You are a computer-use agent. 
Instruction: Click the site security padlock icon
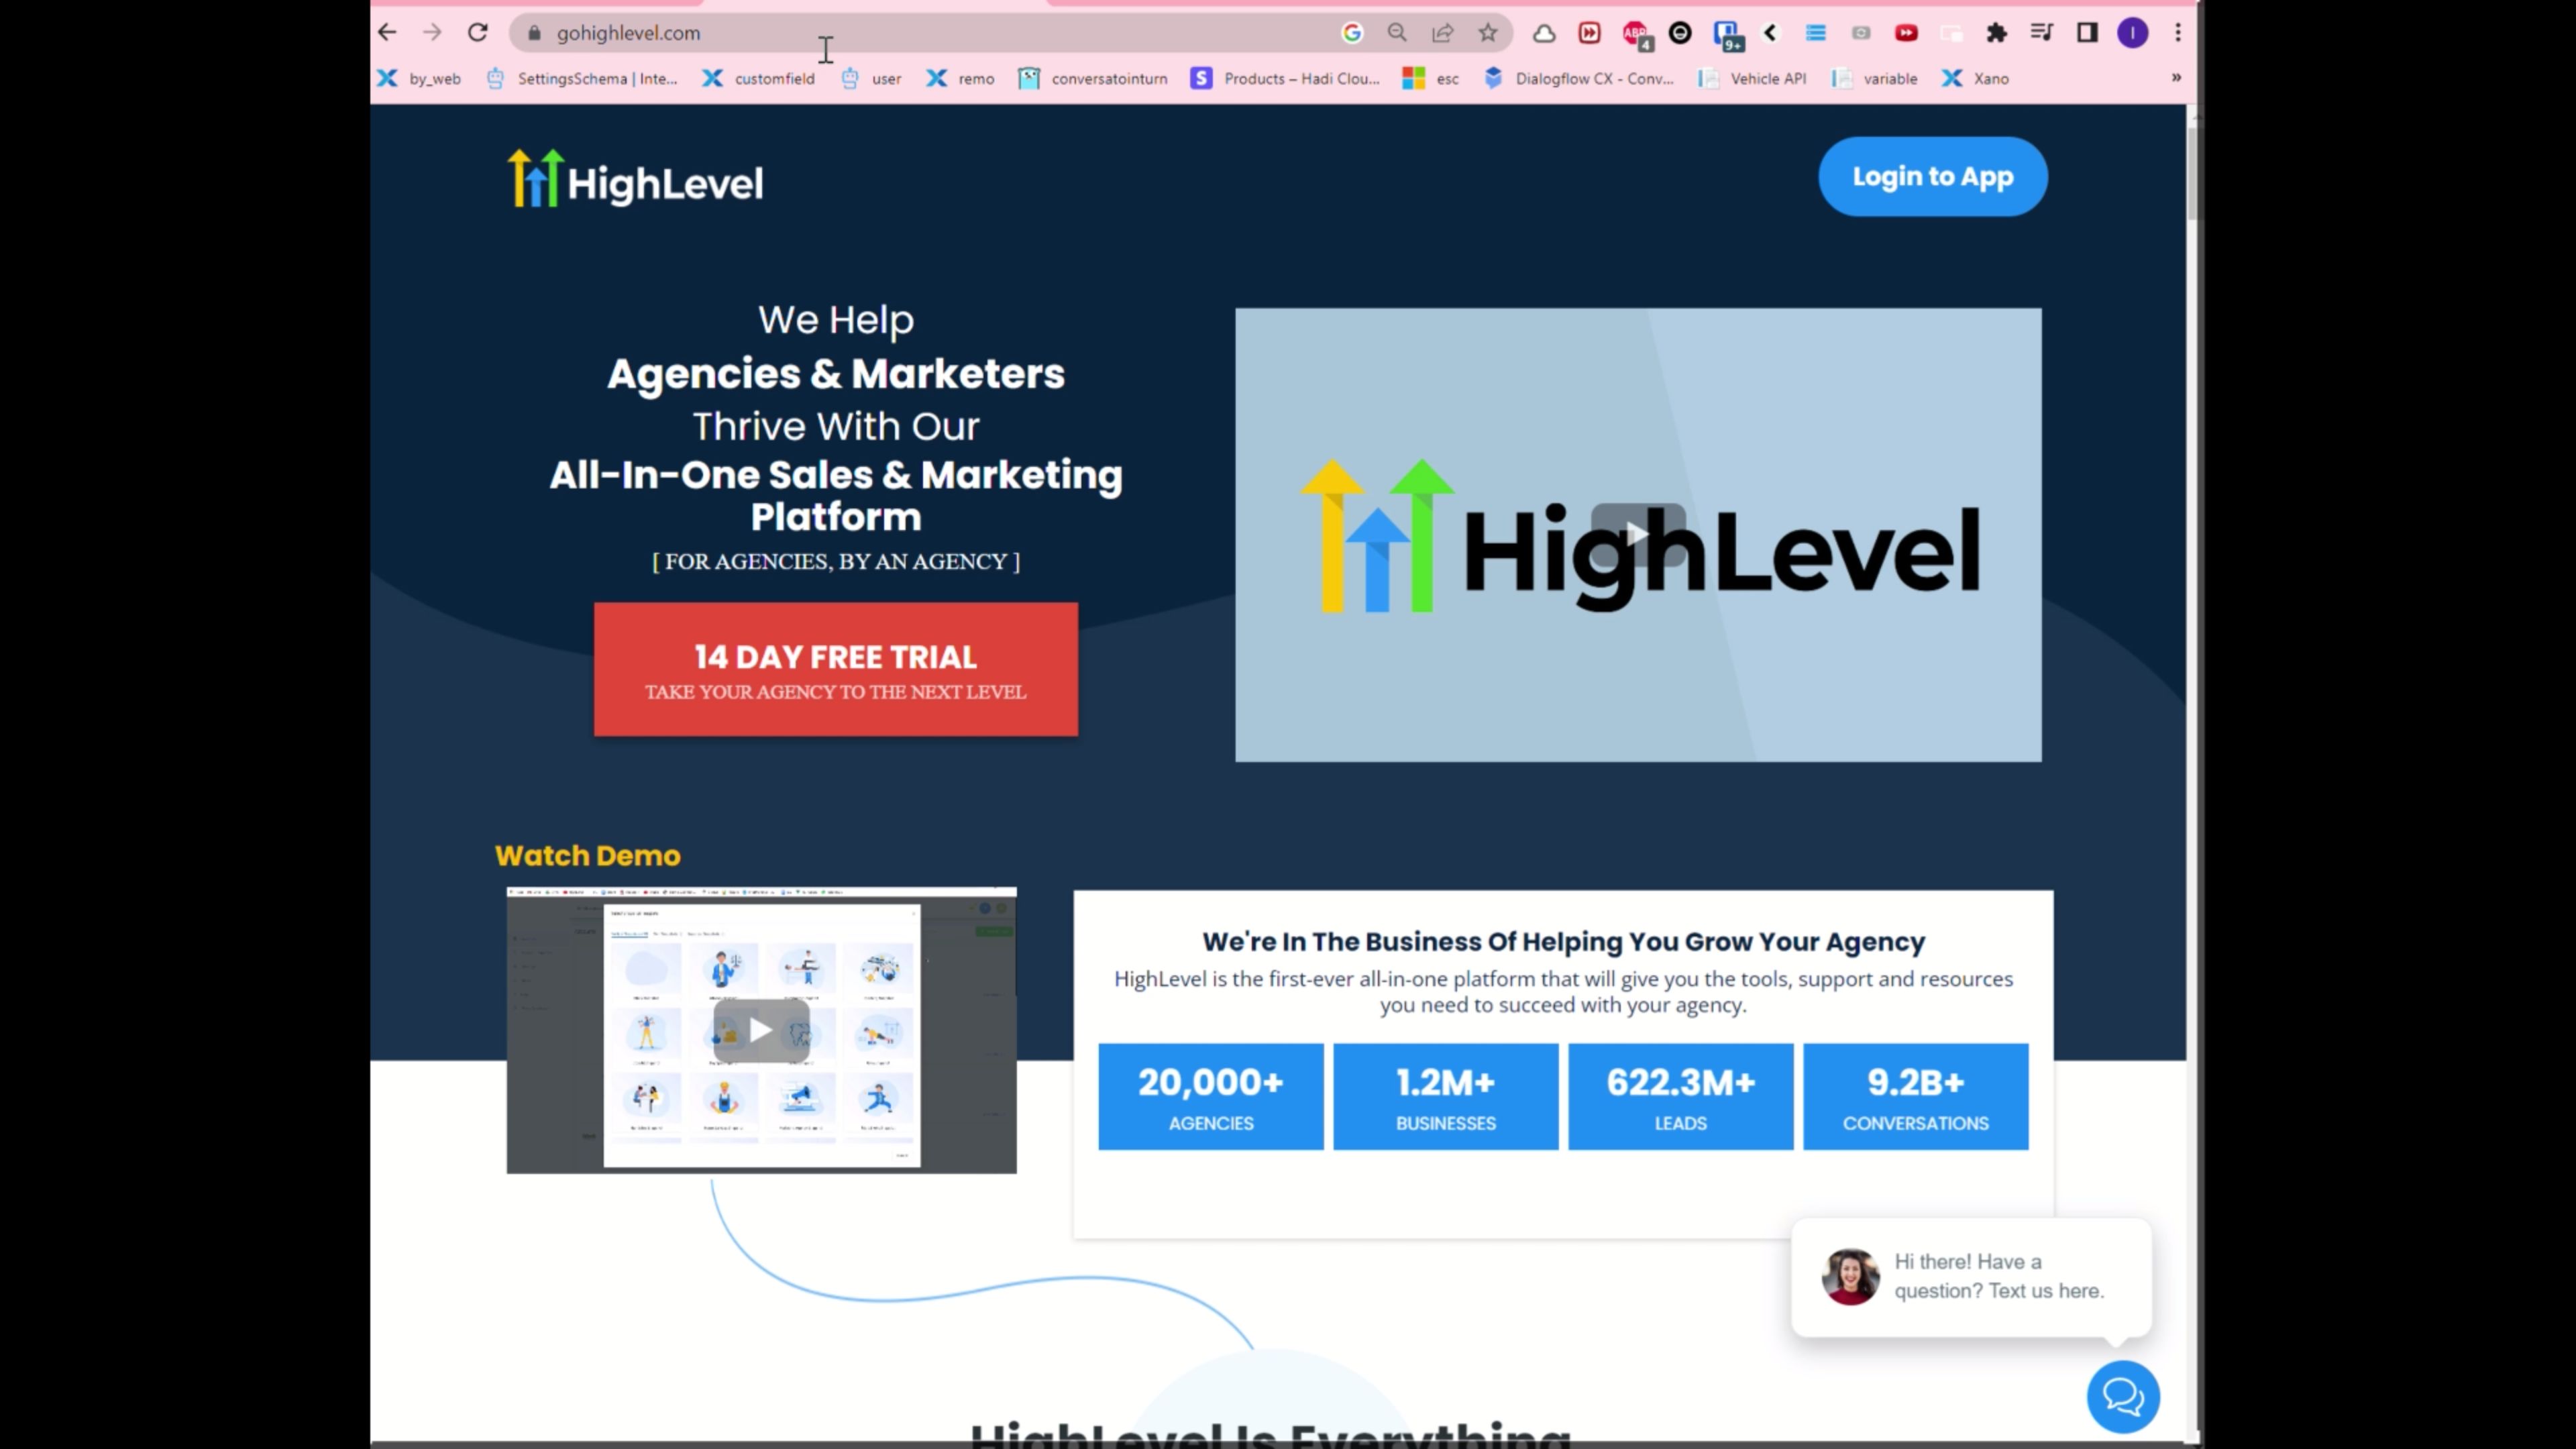tap(533, 33)
